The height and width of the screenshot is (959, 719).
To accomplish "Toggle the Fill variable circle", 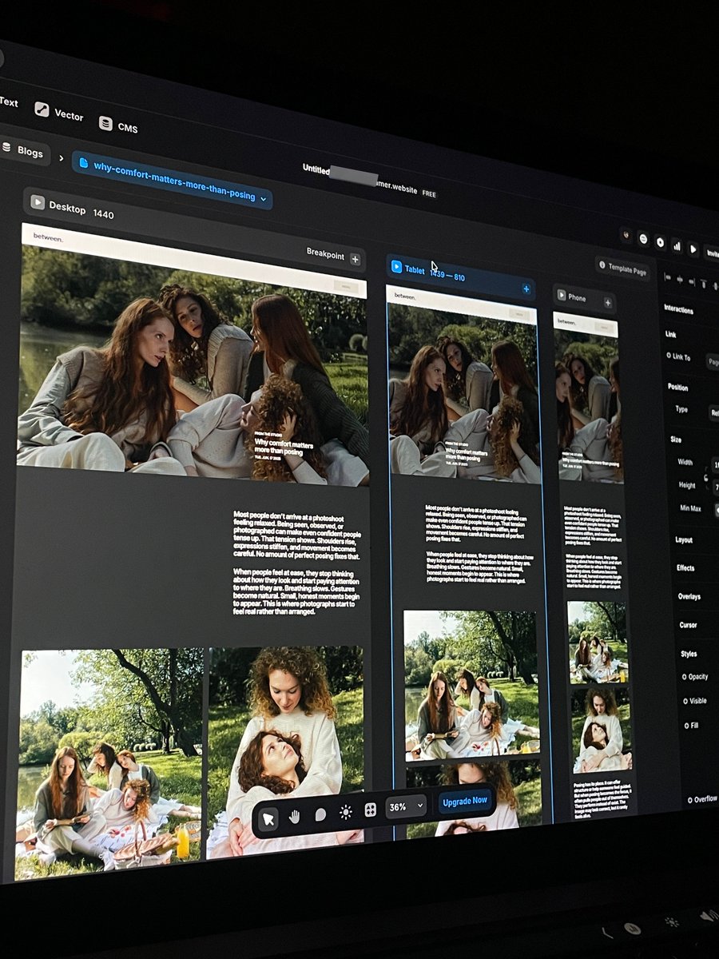I will coord(686,726).
